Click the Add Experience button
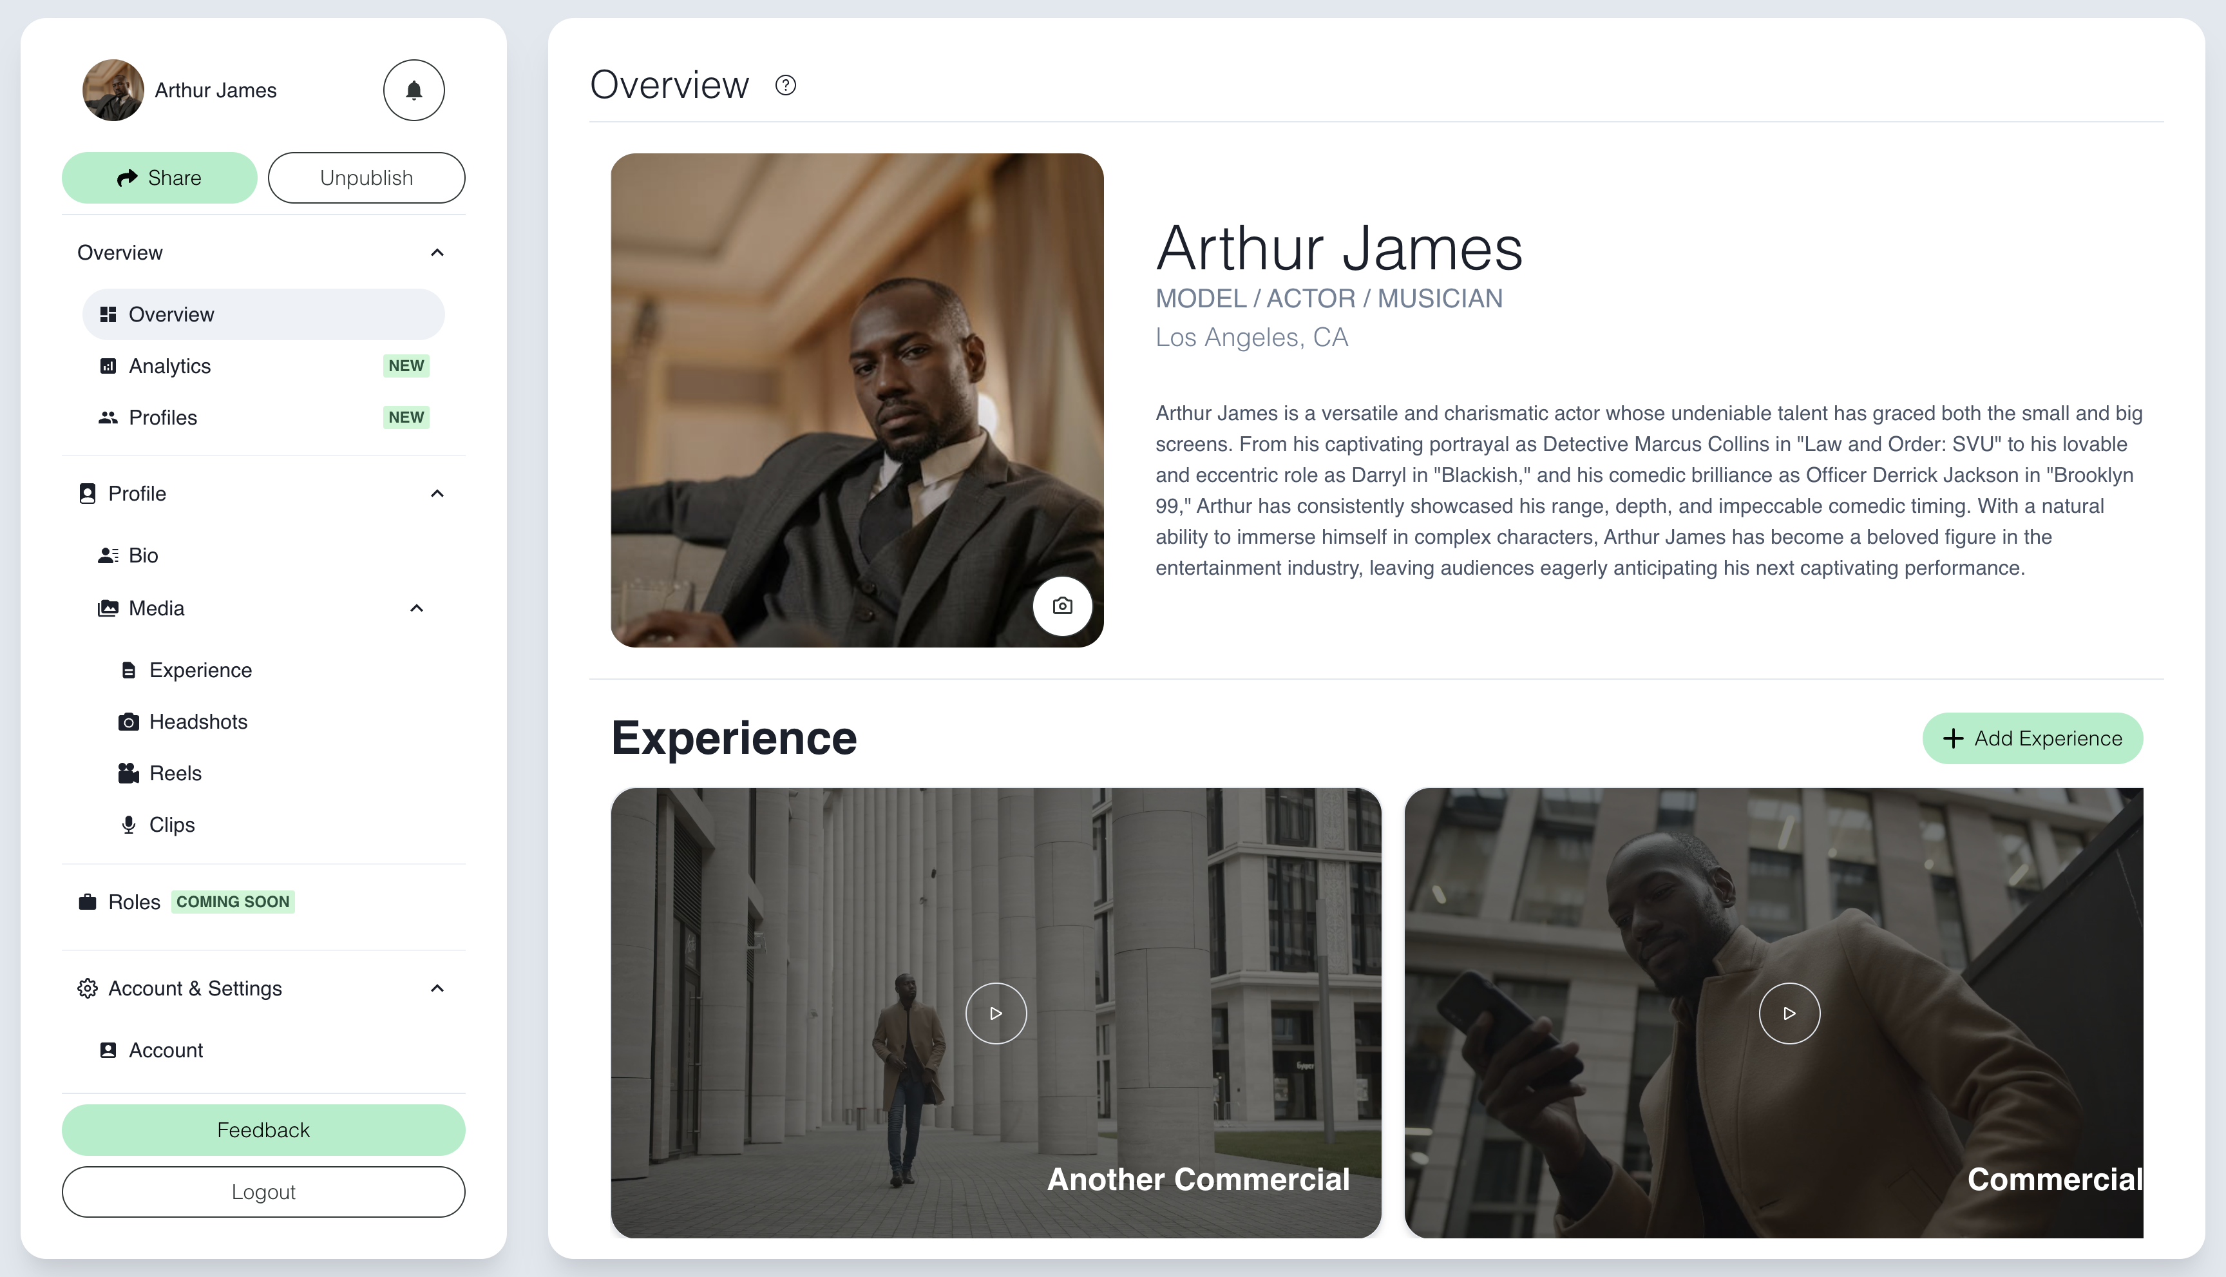The height and width of the screenshot is (1277, 2226). 2032,738
